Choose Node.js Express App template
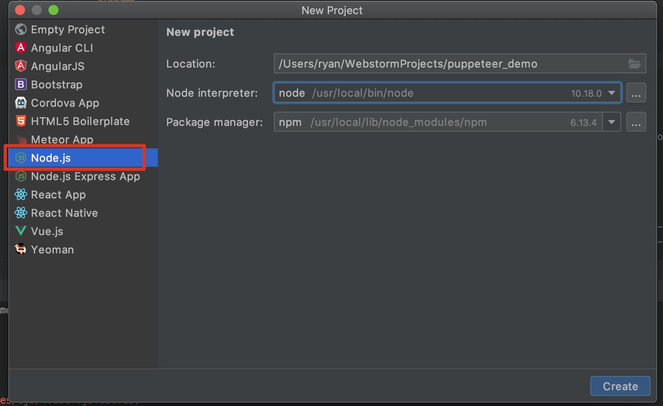Viewport: 663px width, 406px height. click(83, 176)
